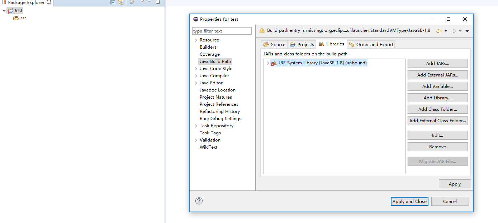Click the build path warning icon
This screenshot has height=223, width=498.
coord(262,30)
